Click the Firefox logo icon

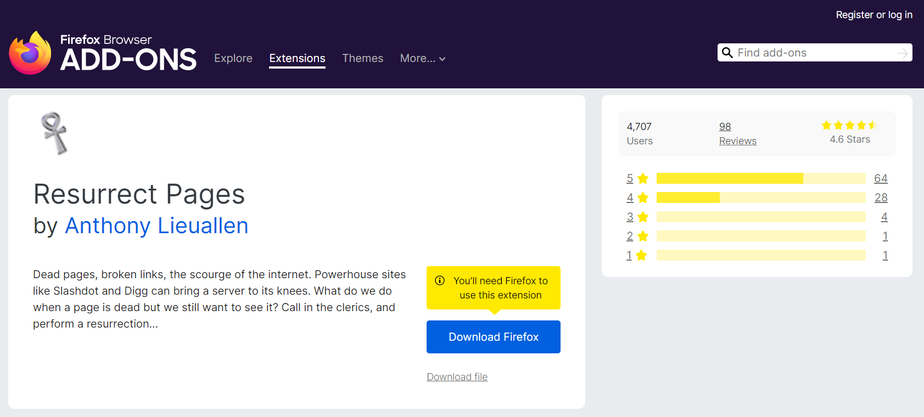click(30, 53)
